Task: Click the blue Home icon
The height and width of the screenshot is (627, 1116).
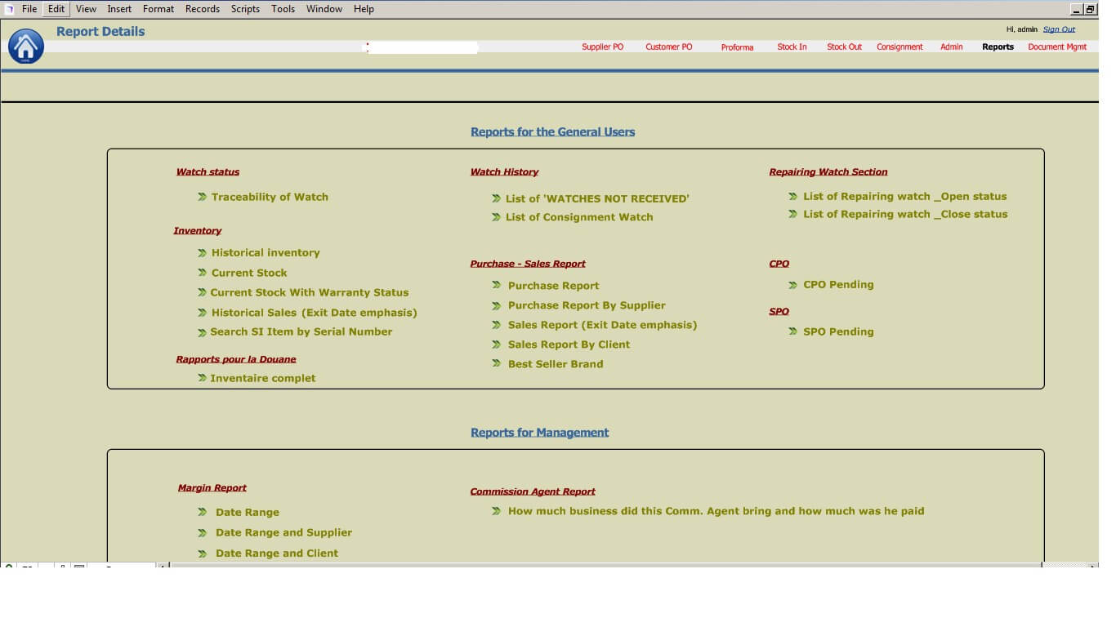Action: pos(26,47)
